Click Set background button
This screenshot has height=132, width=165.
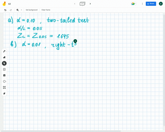32,10
